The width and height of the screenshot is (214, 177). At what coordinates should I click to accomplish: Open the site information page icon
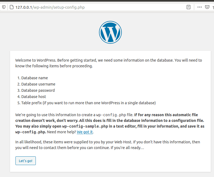click(11, 7)
